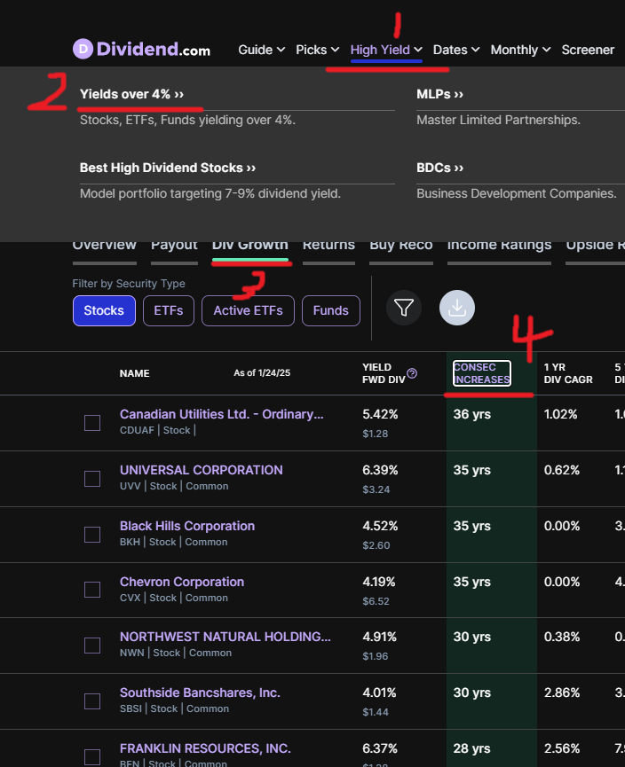Open Best High Dividend Stocks link

(x=168, y=168)
